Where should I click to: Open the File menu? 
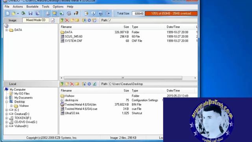click(x=7, y=7)
